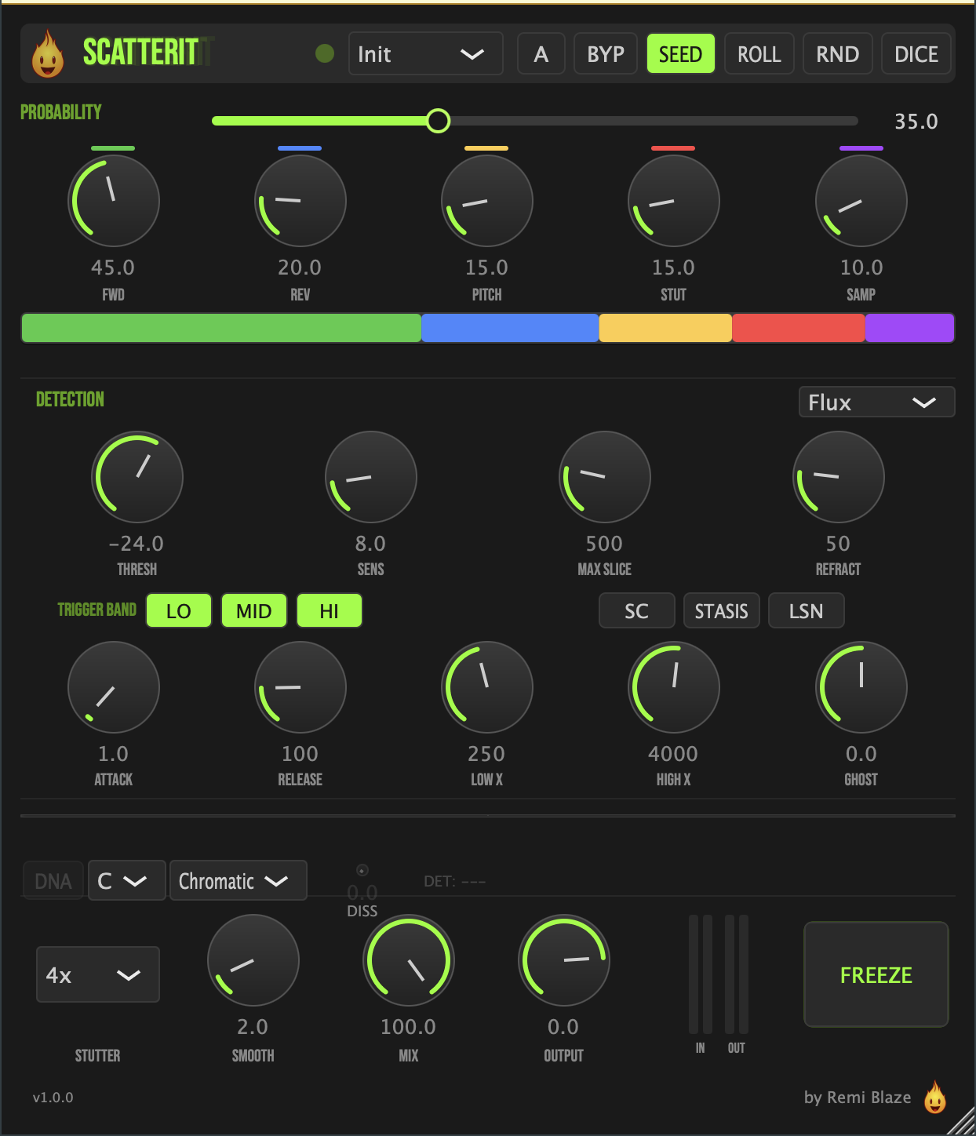The image size is (976, 1136).
Task: Toggle the DNA button
Action: coord(53,880)
